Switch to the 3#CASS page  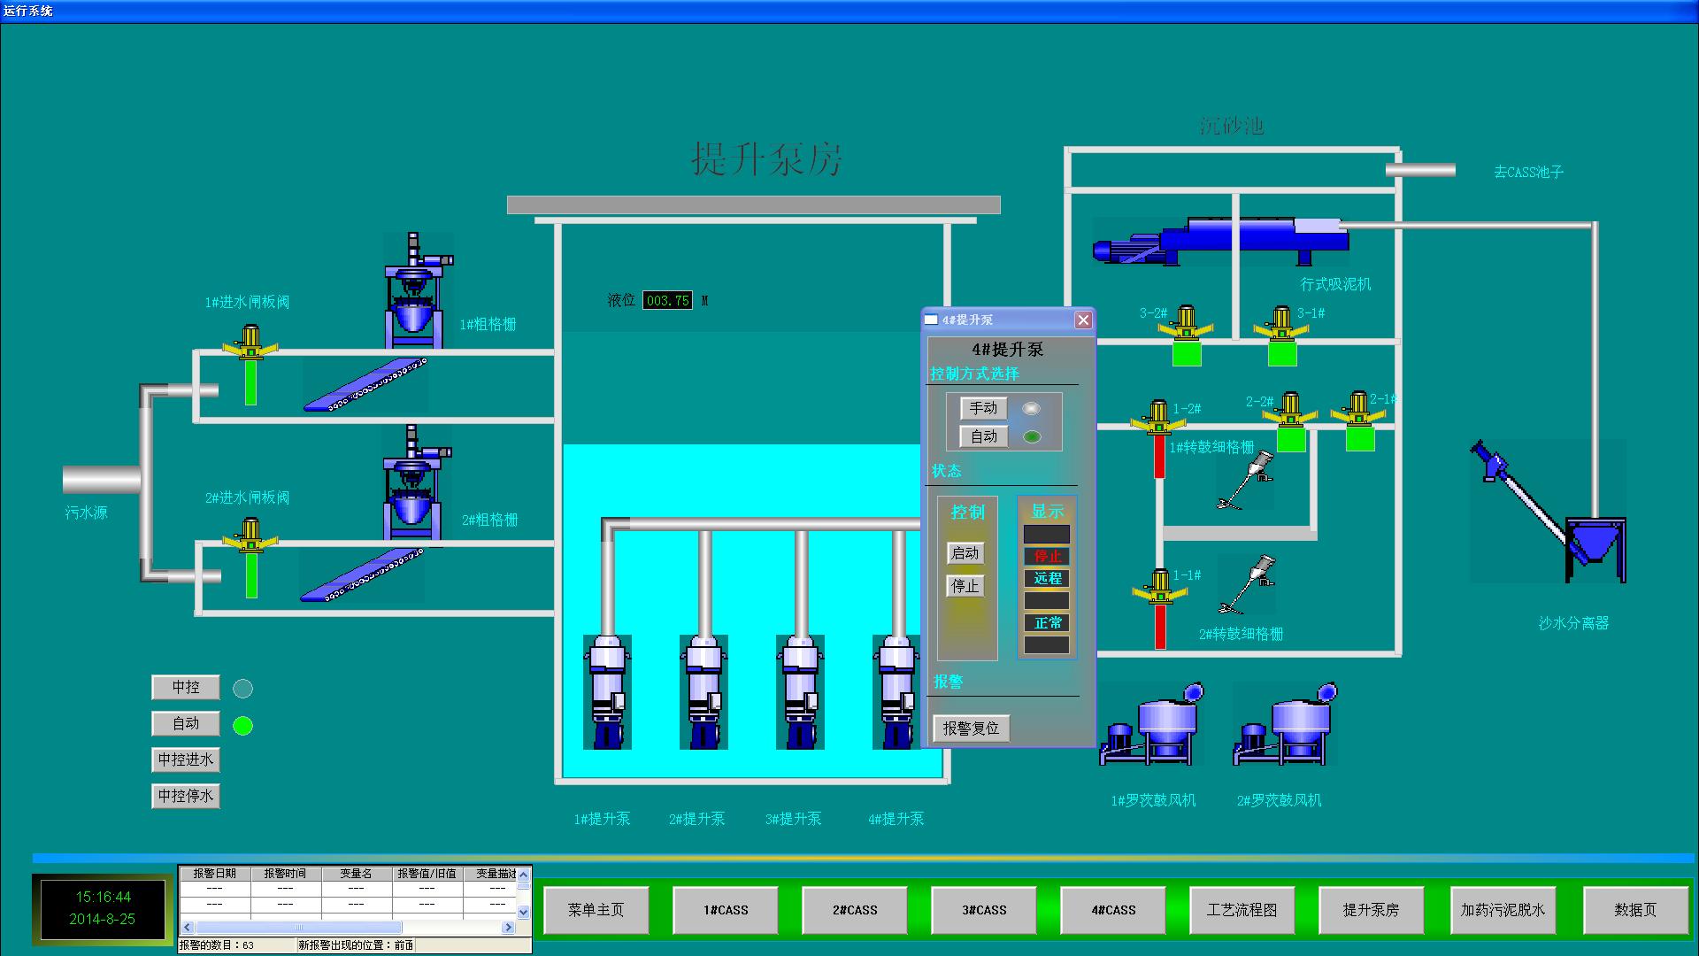[984, 910]
